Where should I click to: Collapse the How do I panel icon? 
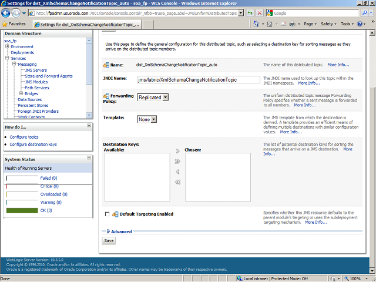(89, 126)
